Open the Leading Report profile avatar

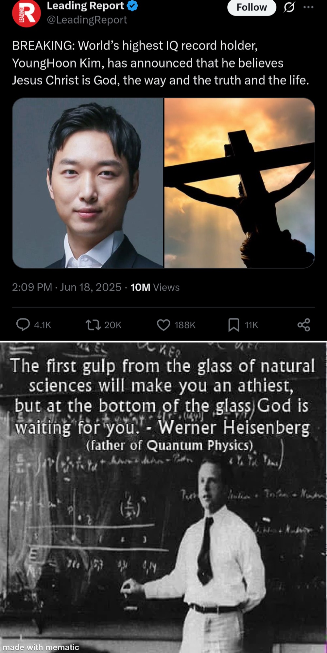26,13
